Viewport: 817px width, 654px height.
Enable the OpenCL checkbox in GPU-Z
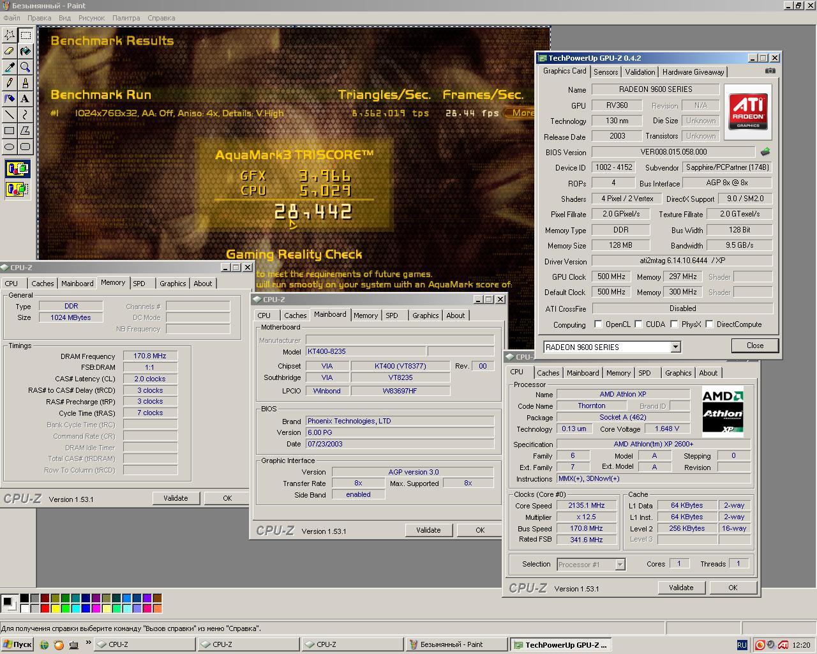(598, 324)
